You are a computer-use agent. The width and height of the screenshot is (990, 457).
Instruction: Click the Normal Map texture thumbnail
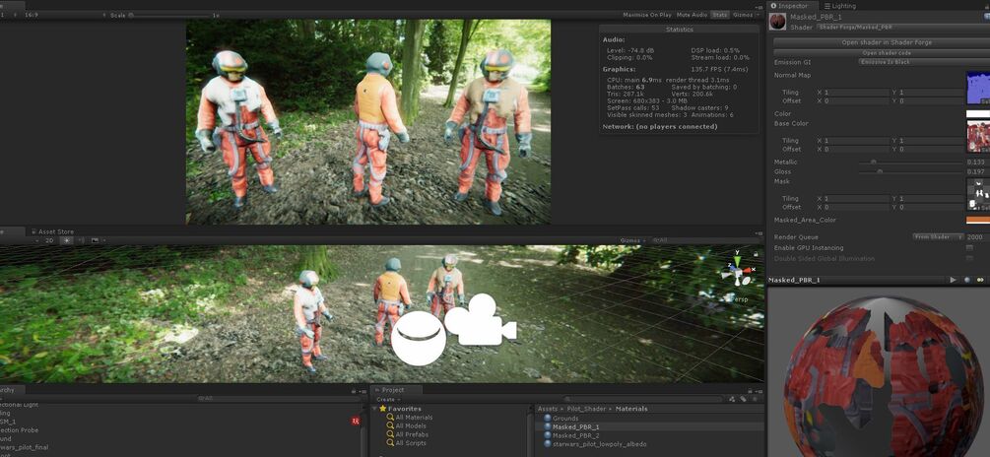point(978,88)
